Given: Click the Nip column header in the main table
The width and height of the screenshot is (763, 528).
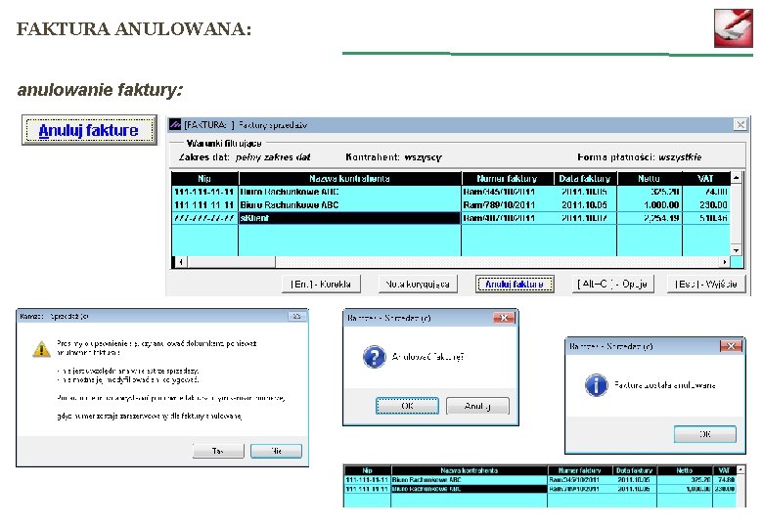Looking at the screenshot, I should click(x=204, y=178).
